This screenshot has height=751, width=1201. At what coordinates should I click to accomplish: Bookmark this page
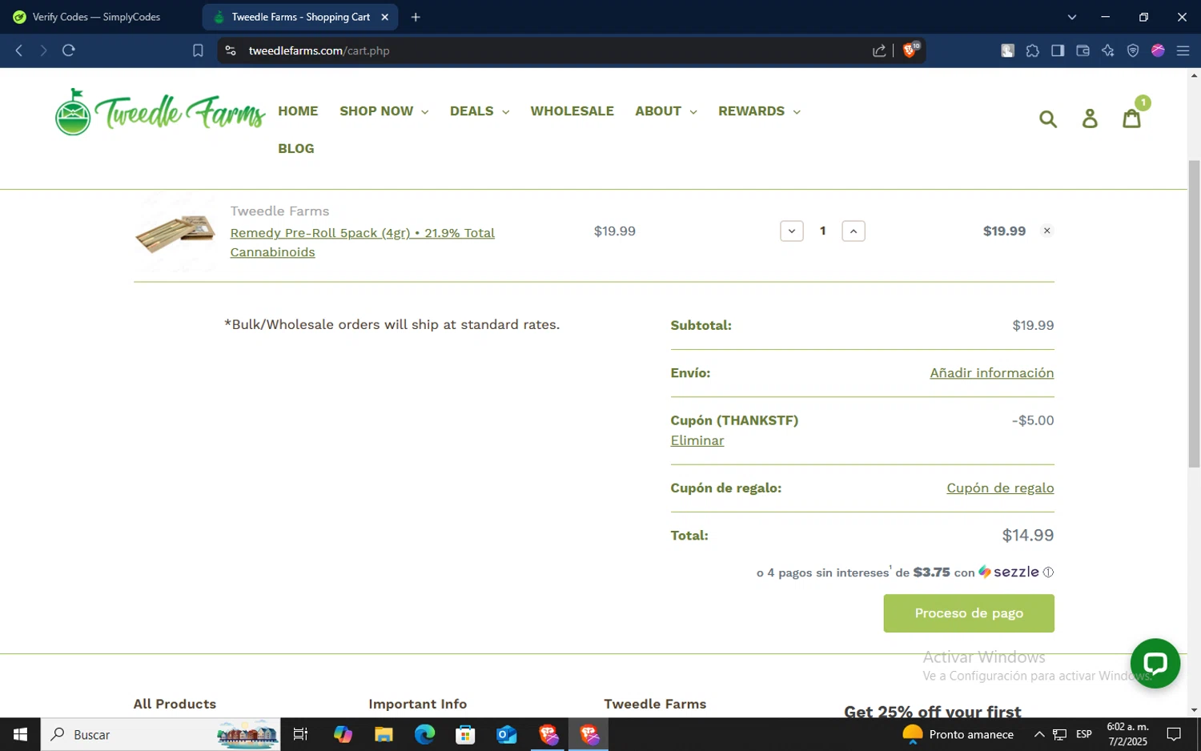point(198,50)
